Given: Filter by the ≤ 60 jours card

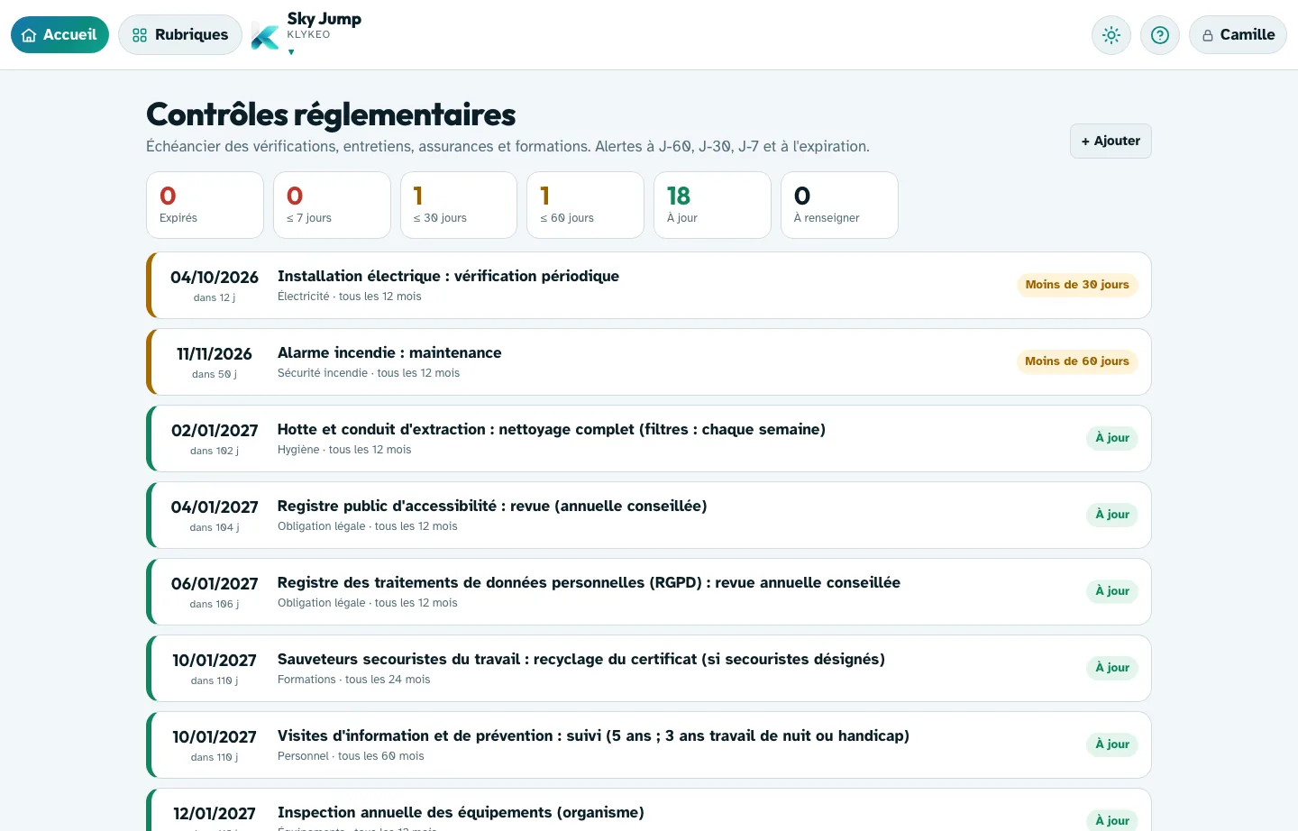Looking at the screenshot, I should coord(585,205).
